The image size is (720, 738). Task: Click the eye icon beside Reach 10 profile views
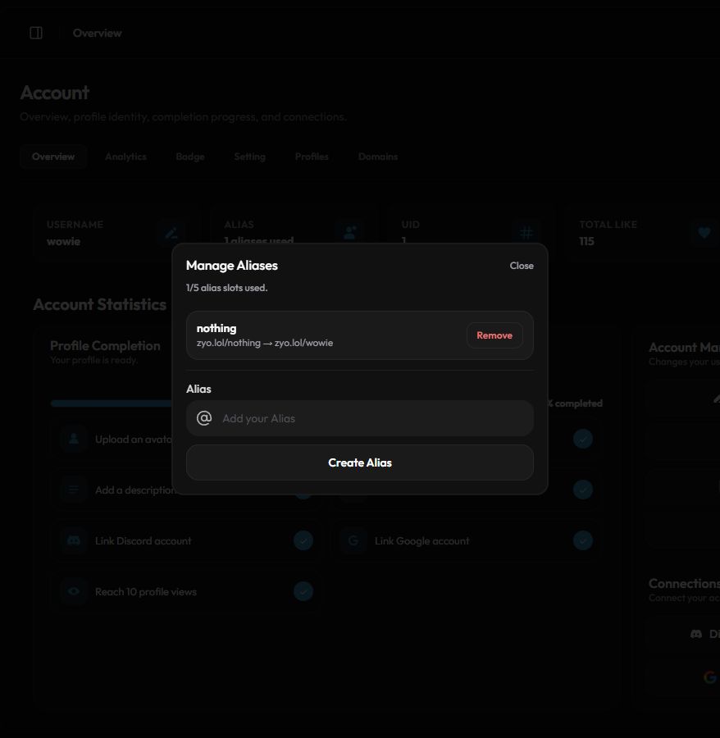tap(74, 591)
